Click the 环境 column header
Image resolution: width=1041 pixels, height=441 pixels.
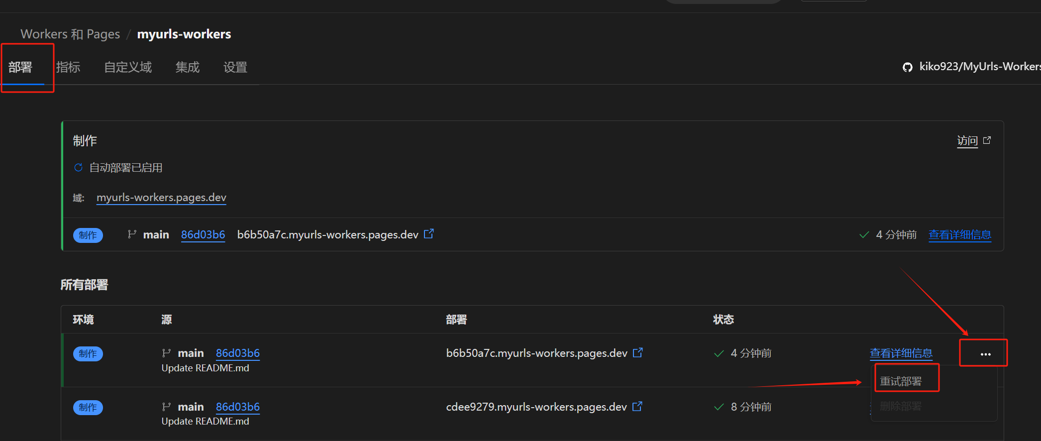coord(83,320)
